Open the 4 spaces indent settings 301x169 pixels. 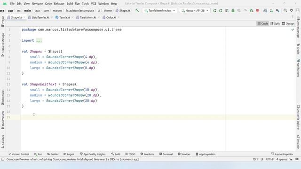point(282,159)
